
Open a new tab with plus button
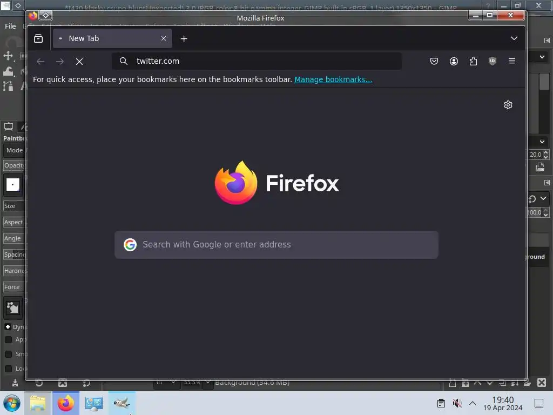184,38
